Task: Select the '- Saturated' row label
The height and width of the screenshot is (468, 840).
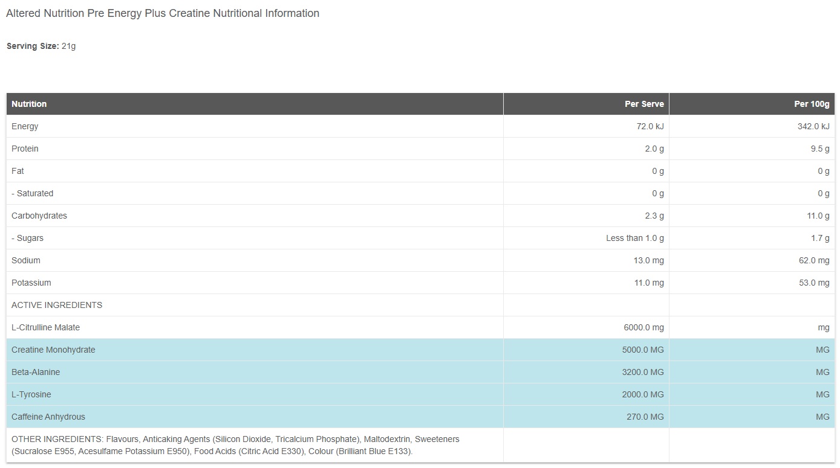Action: point(33,193)
